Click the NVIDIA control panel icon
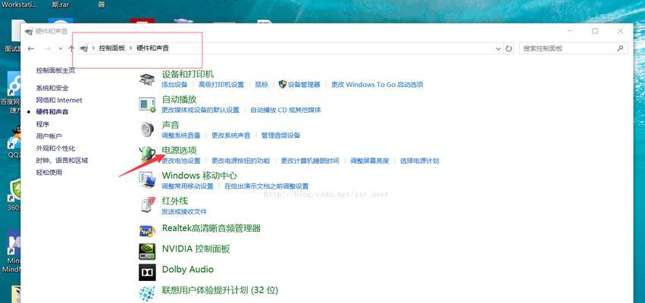The width and height of the screenshot is (645, 303). click(147, 251)
